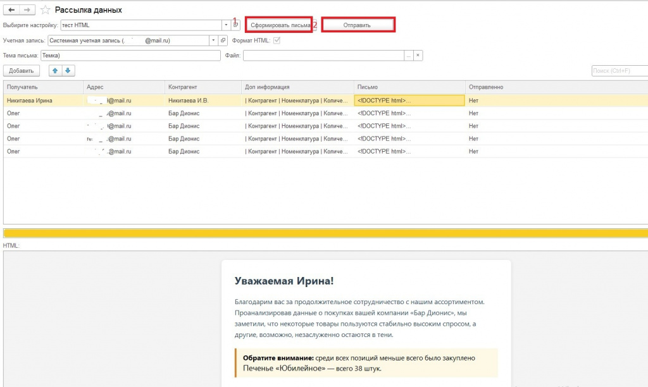Screen dimensions: 648x387
Task: Focus the 'Тема письма' input field
Action: coord(130,56)
